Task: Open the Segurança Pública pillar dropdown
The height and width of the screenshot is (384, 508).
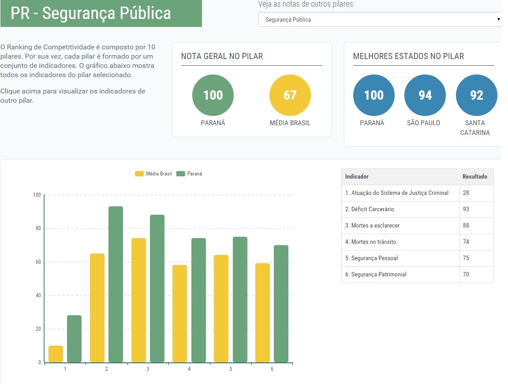Action: tap(380, 19)
